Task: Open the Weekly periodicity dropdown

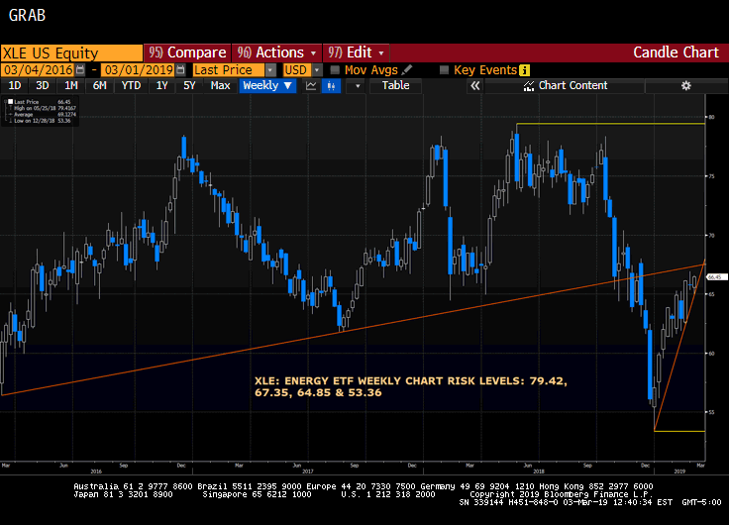Action: pyautogui.click(x=267, y=85)
